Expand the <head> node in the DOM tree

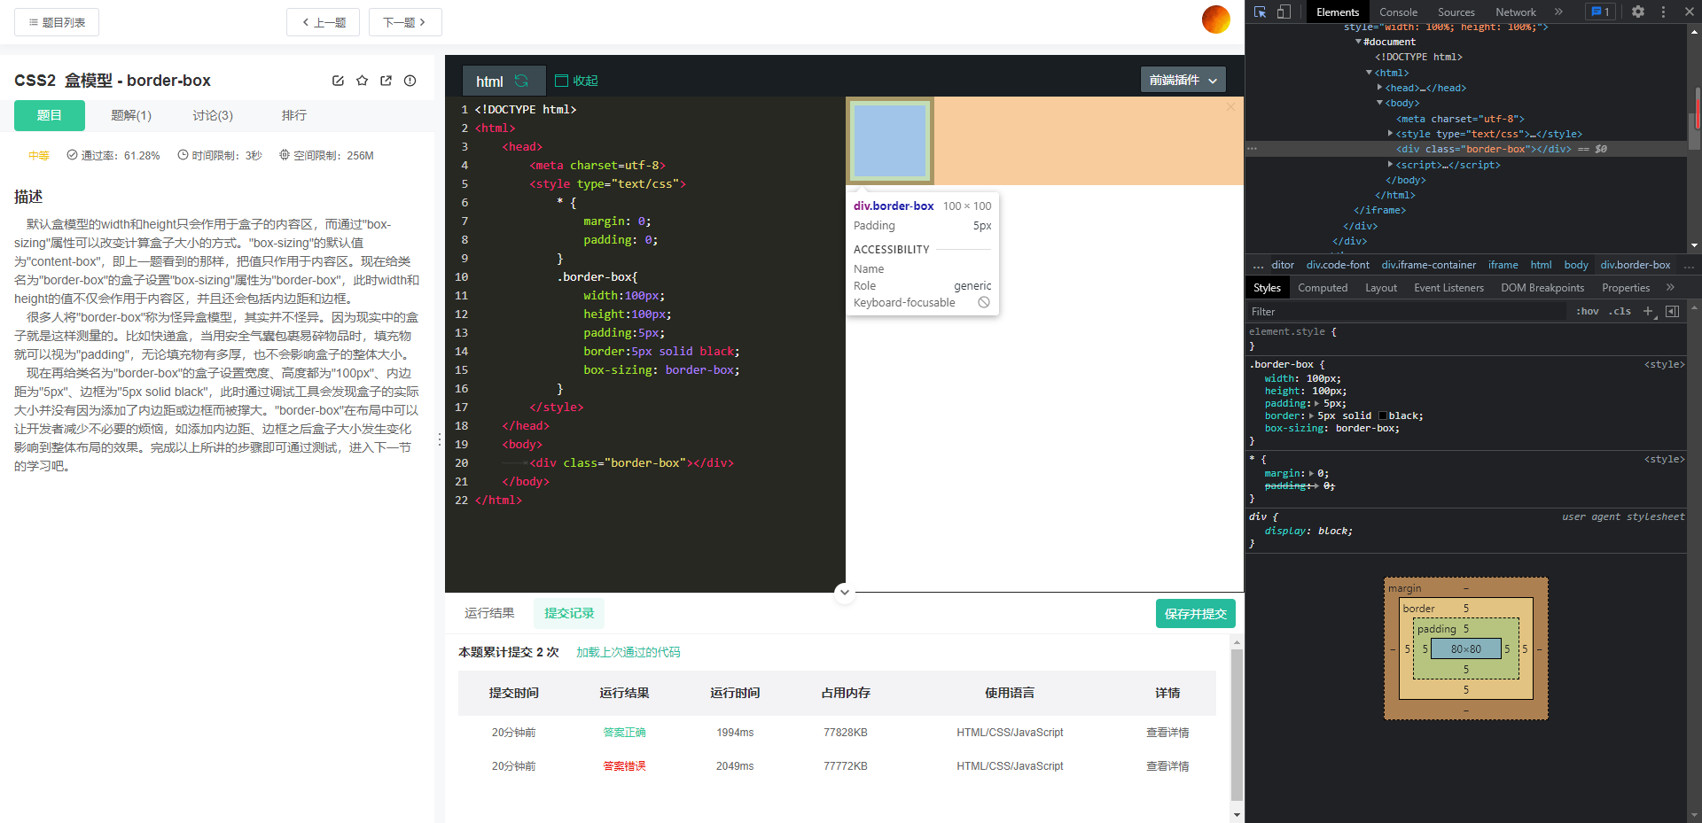point(1379,88)
